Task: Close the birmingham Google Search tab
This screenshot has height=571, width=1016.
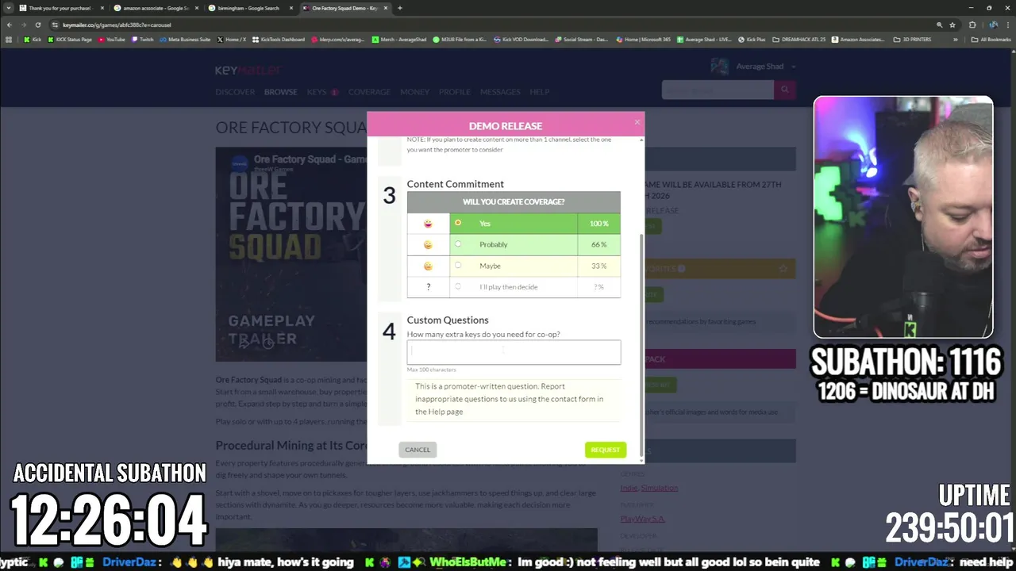Action: tap(291, 8)
